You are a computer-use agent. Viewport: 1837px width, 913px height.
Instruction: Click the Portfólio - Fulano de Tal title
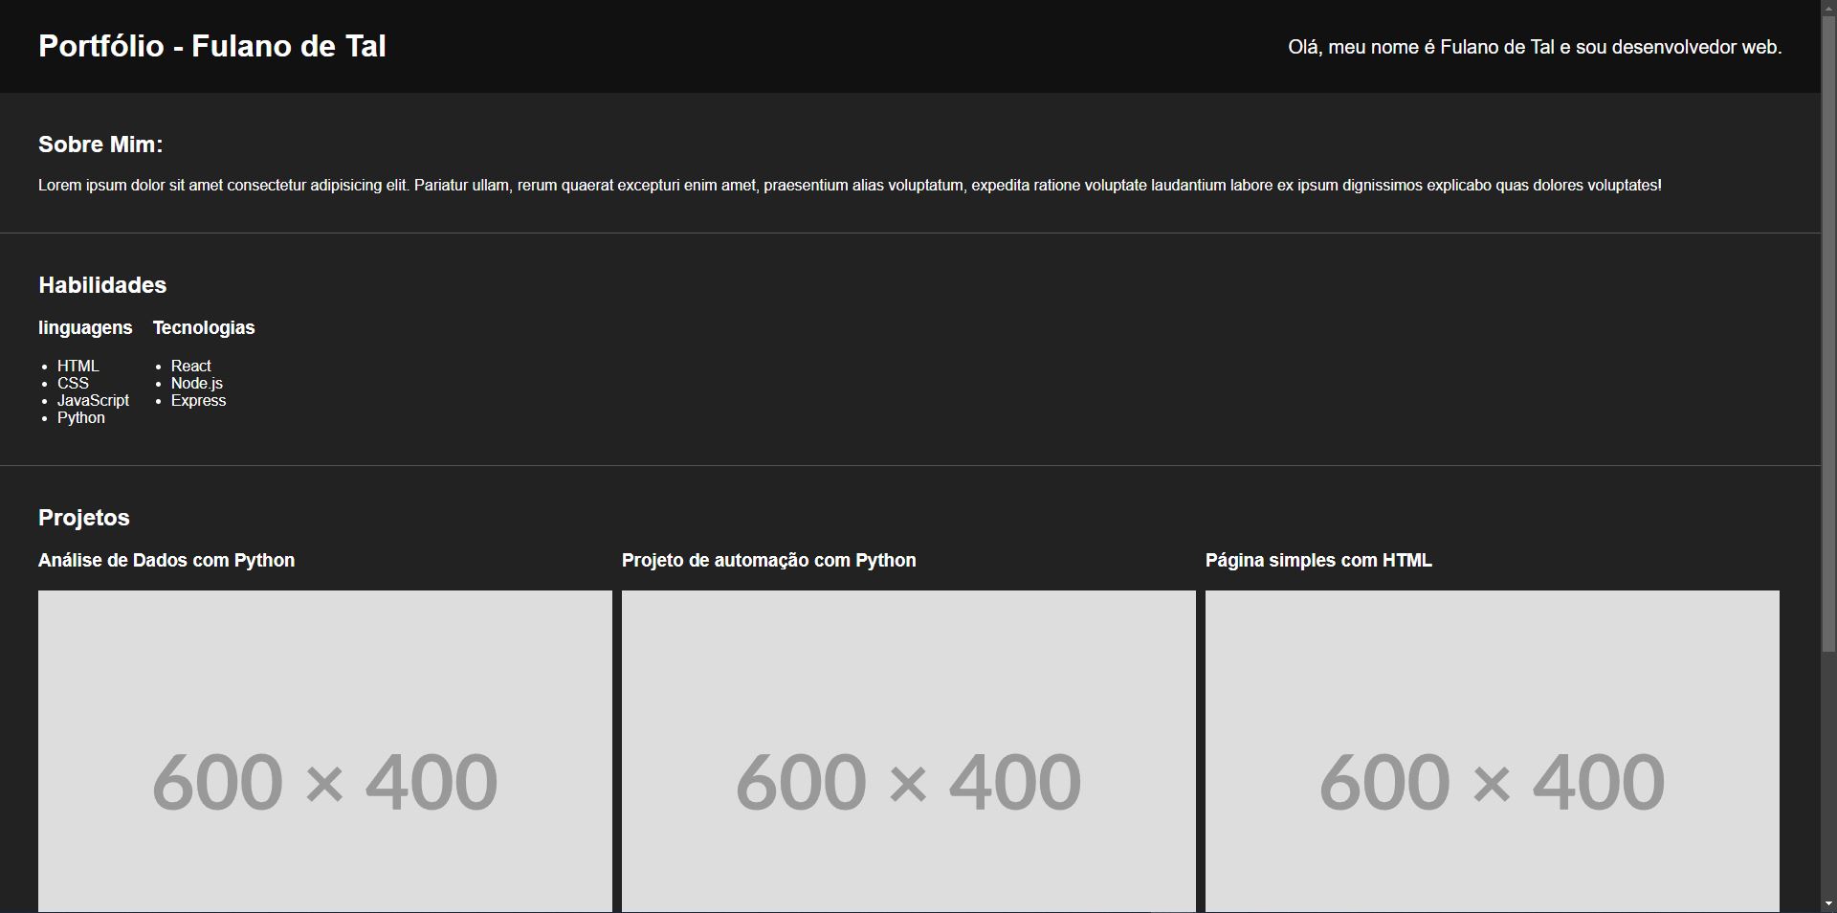point(212,46)
